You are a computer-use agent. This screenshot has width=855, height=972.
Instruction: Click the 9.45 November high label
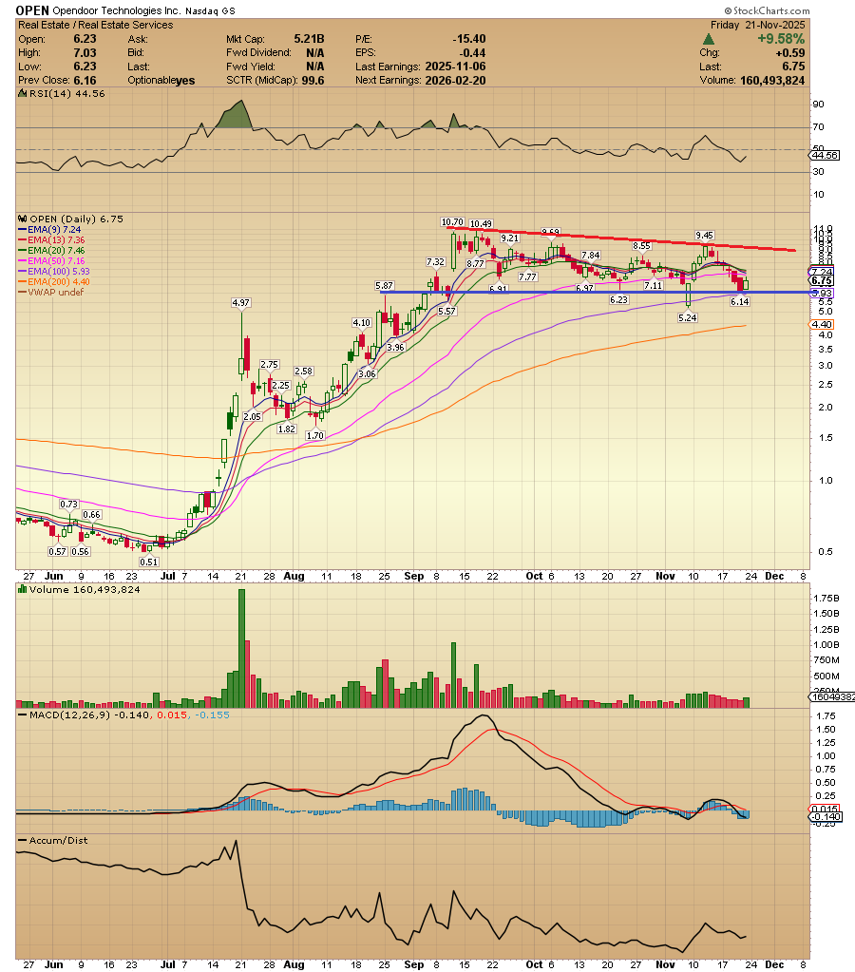[x=704, y=235]
